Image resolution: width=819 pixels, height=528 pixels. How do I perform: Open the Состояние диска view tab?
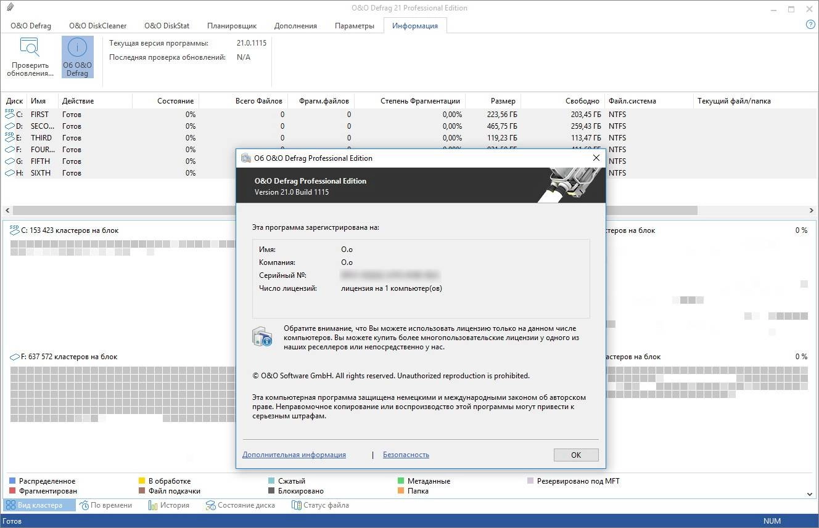point(240,505)
